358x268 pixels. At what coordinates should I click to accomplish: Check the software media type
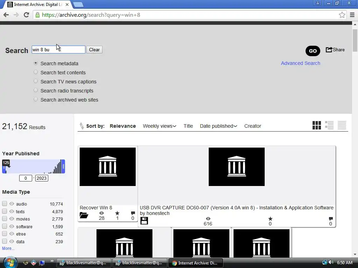pyautogui.click(x=5, y=226)
